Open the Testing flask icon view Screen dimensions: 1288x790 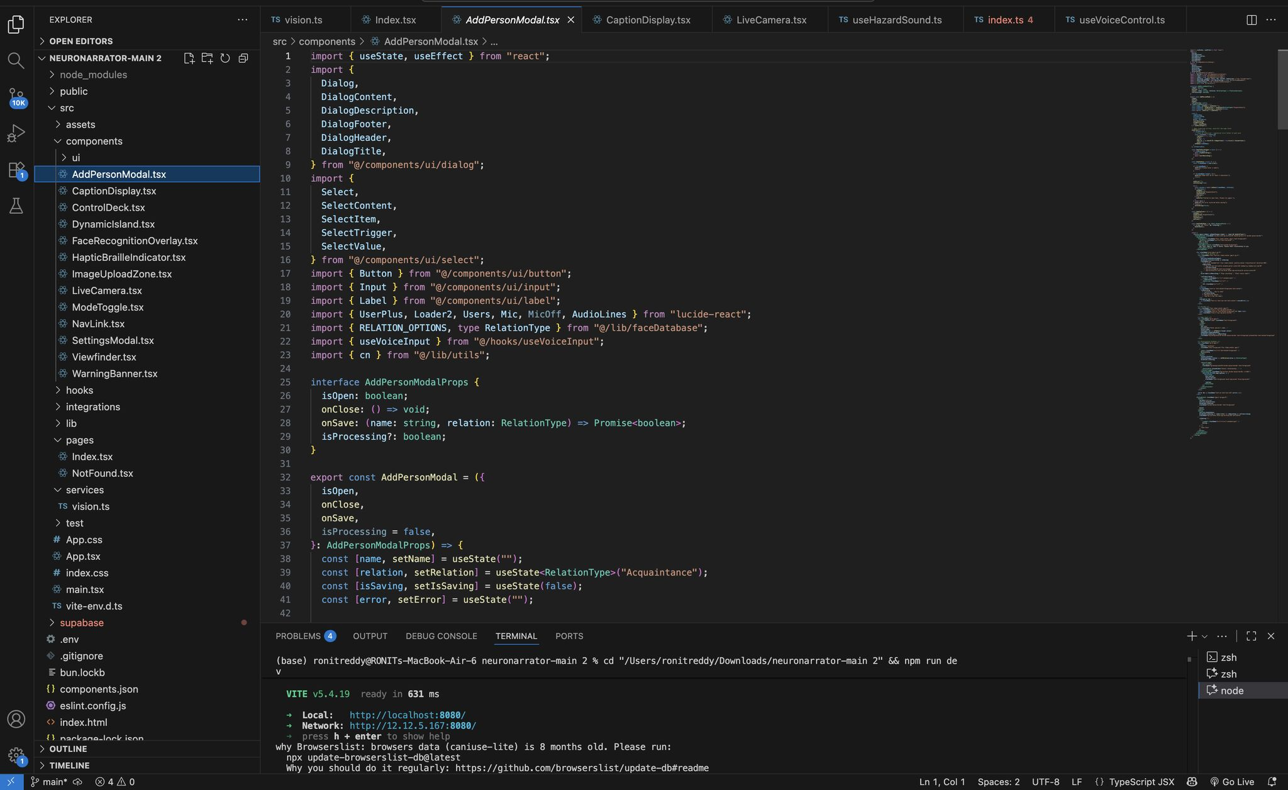click(16, 206)
